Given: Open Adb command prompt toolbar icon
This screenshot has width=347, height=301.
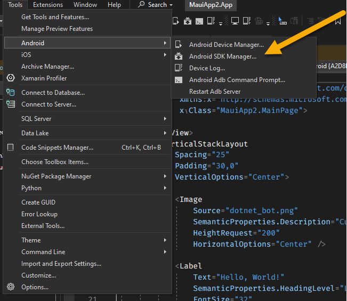Looking at the screenshot, I should point(199,21).
